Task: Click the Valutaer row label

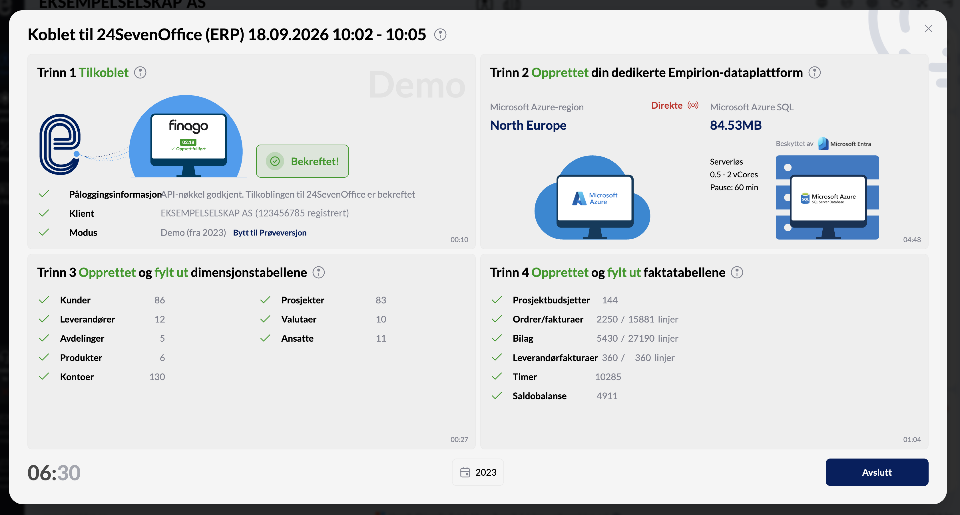Action: 299,319
